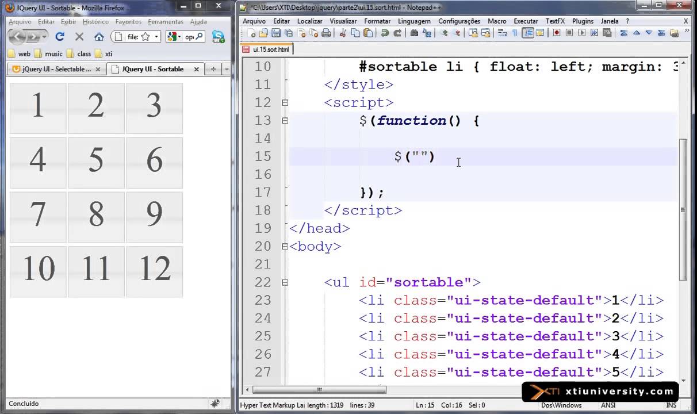Click the Firefox Back button
Image resolution: width=697 pixels, height=414 pixels.
pyautogui.click(x=17, y=36)
